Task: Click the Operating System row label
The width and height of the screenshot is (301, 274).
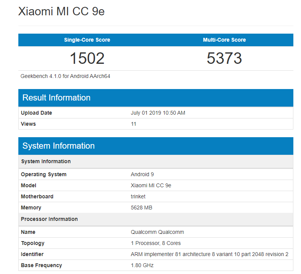Action: [44, 174]
